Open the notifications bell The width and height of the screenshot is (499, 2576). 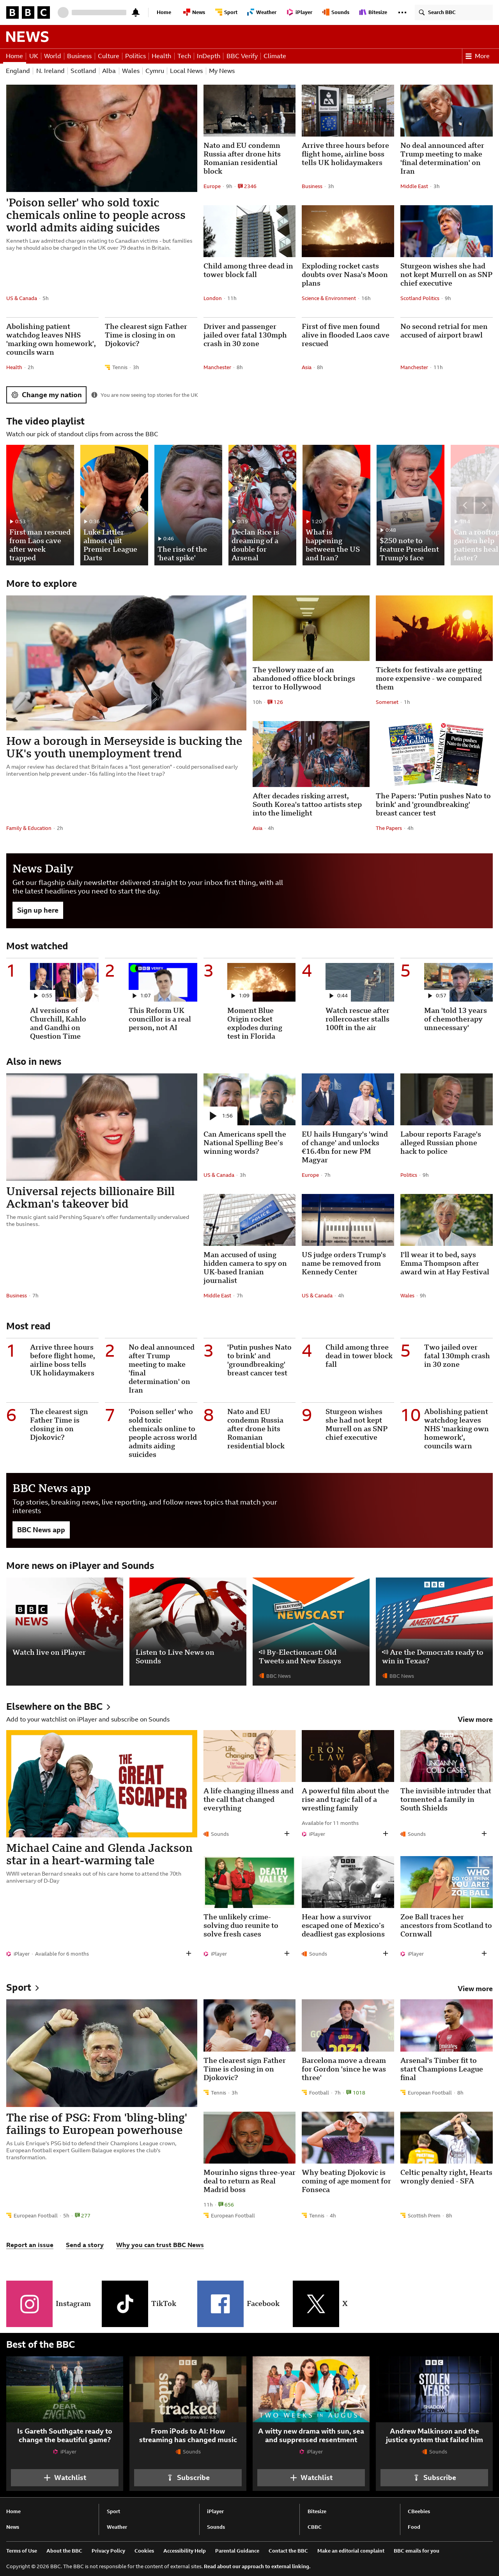point(136,12)
